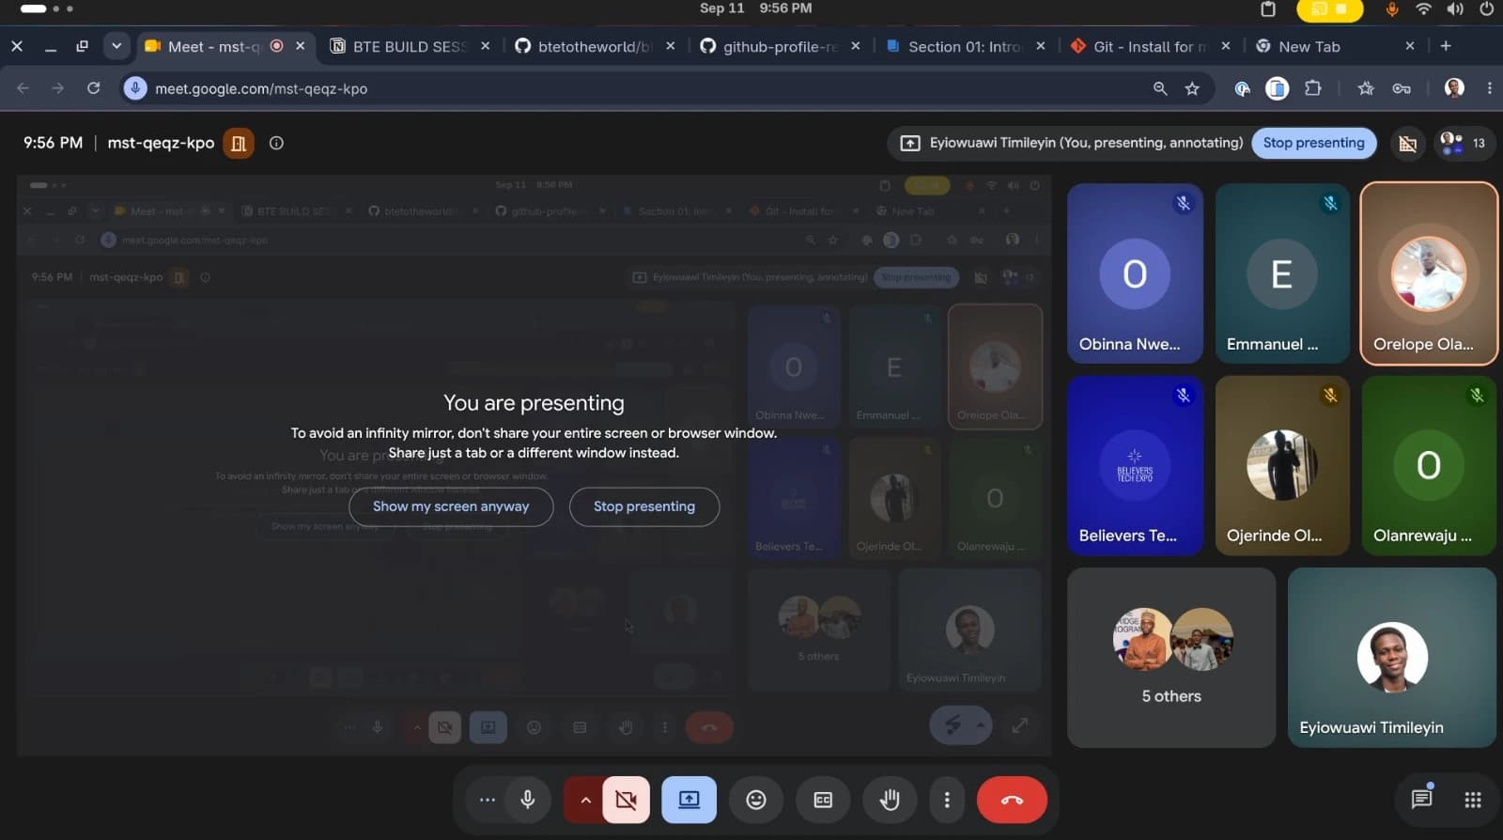1503x840 pixels.
Task: Select the 5 others participant tile
Action: tap(1171, 658)
